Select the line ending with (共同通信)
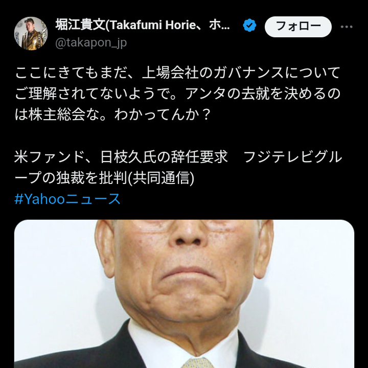Viewport: 368px width, 368px height. point(104,178)
